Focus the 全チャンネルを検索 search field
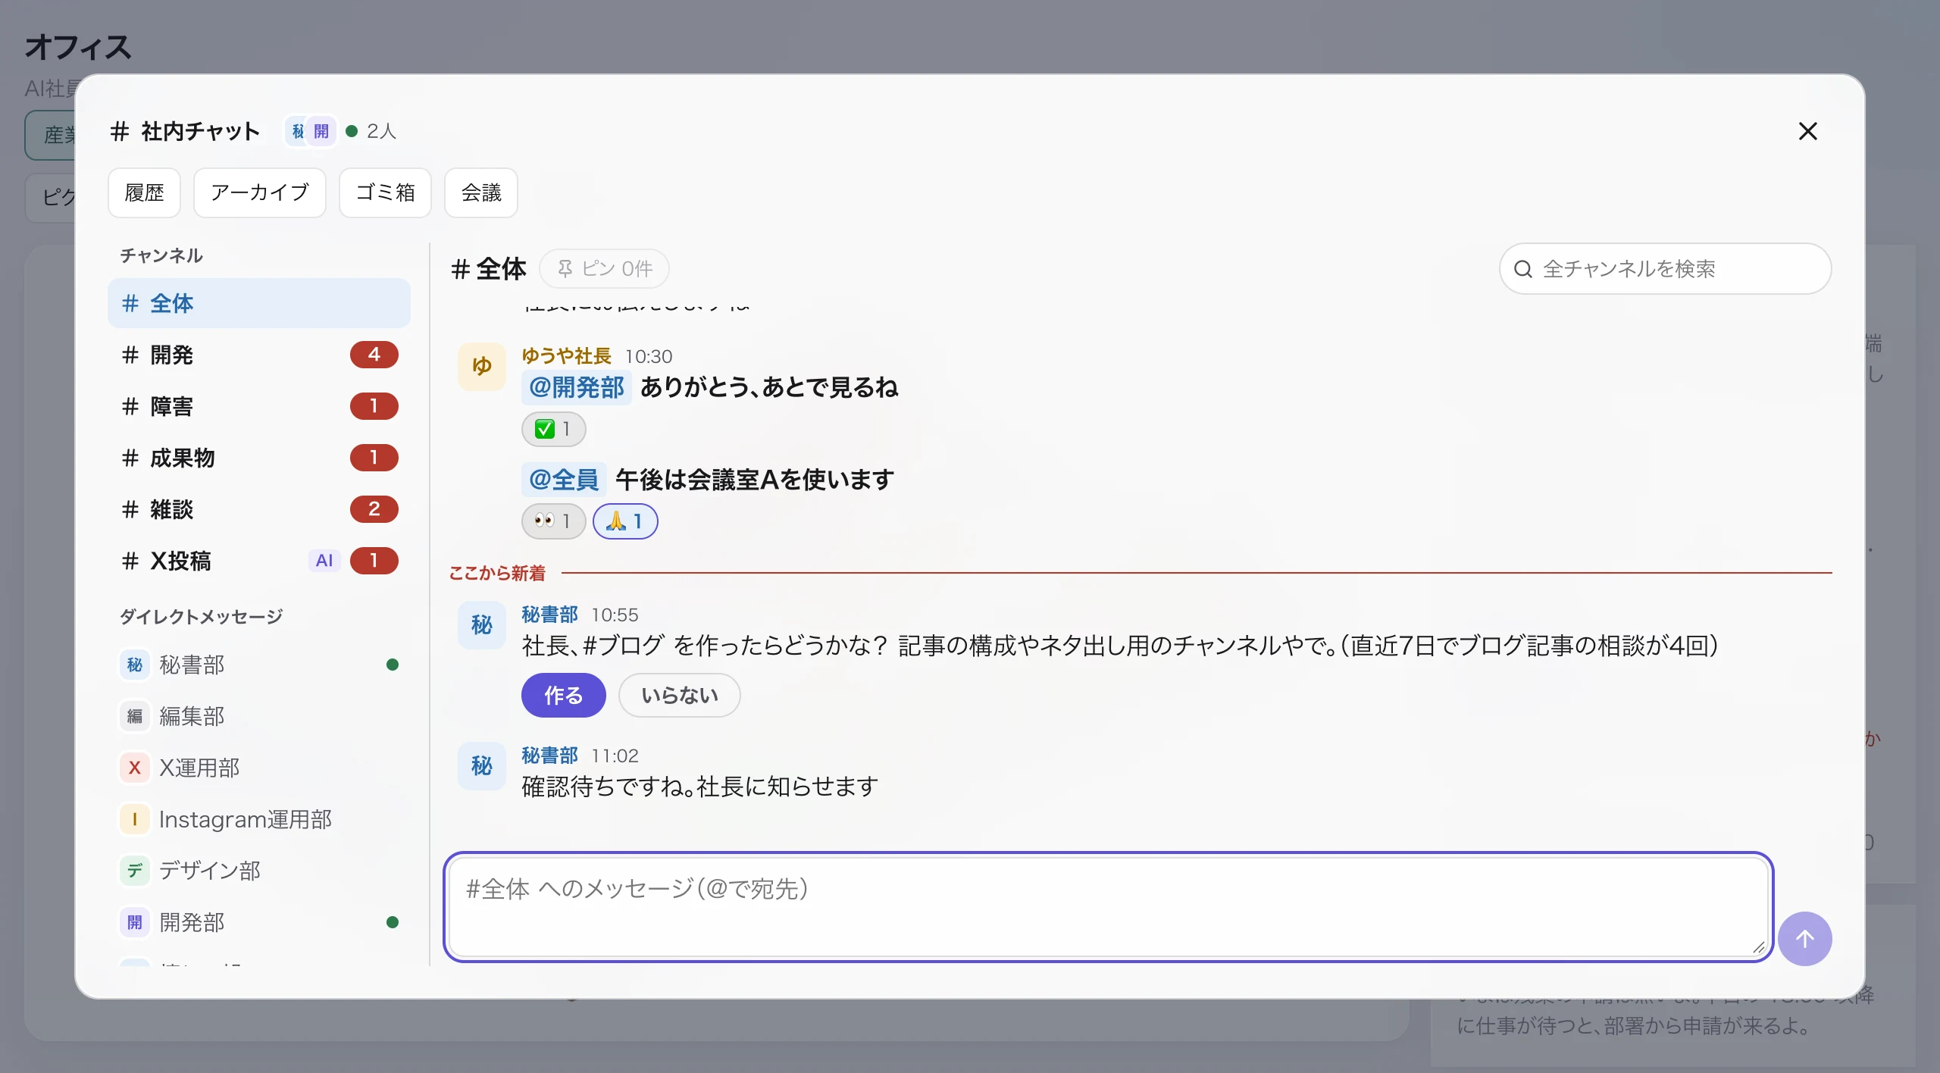The width and height of the screenshot is (1940, 1073). [1665, 269]
